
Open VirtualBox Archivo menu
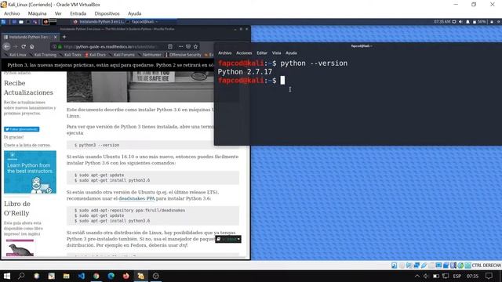(12, 13)
